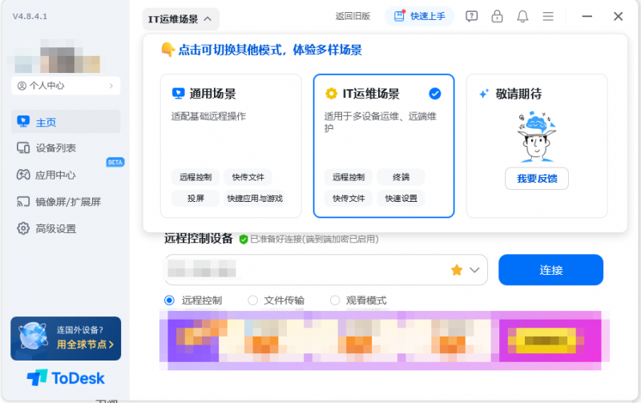Open the notifications bell icon

pos(522,16)
